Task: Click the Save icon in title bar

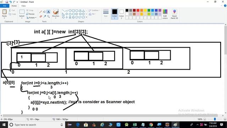Action: pos(7,2)
